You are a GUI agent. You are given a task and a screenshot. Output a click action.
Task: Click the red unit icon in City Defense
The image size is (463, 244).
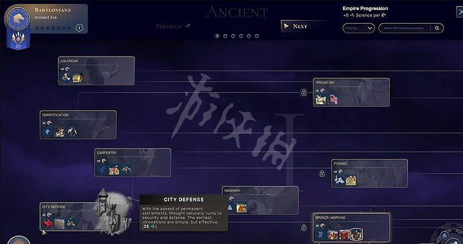pyautogui.click(x=48, y=223)
